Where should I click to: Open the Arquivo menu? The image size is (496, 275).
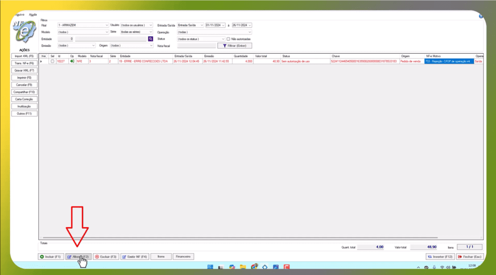tap(19, 14)
